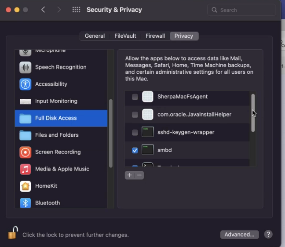This screenshot has height=247, width=285.
Task: Click the HomeKit house icon
Action: point(26,186)
